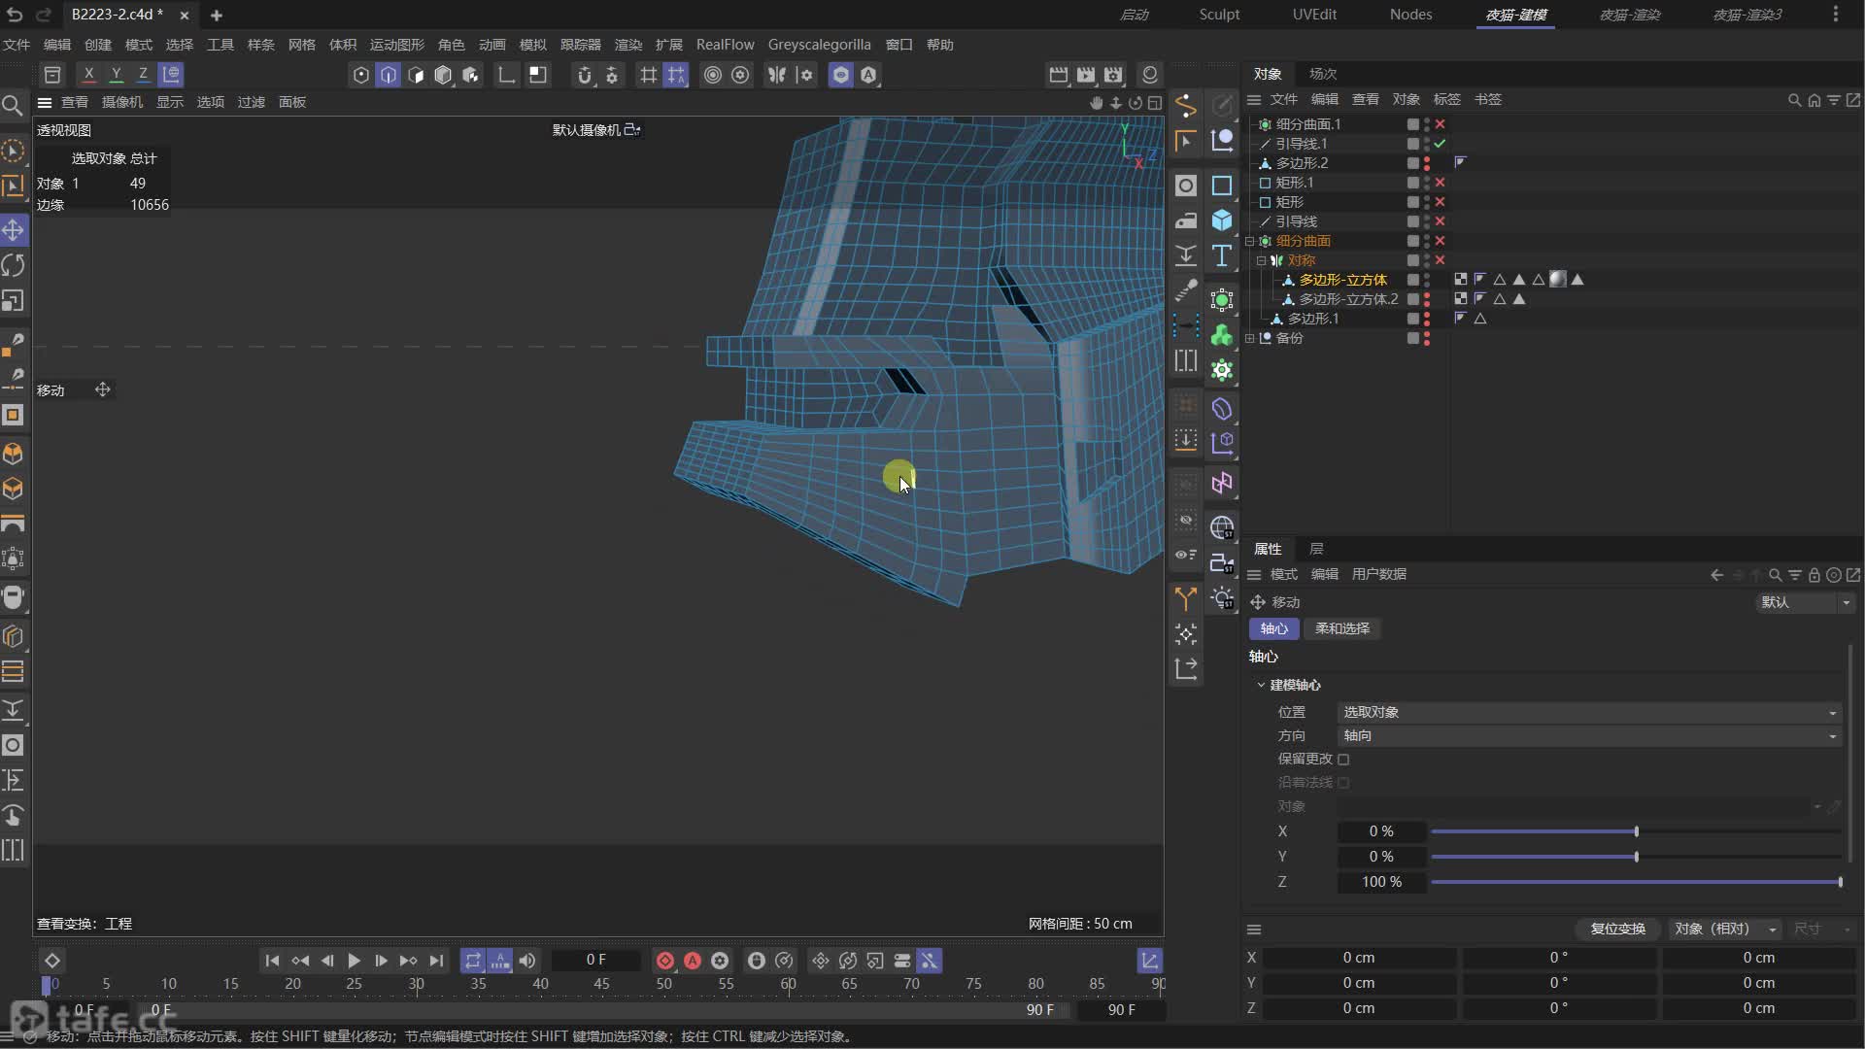Open the 运动图形 menu

[396, 45]
